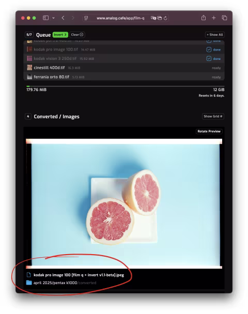Open the converted kodak pro image 100 jpeg link
248x314 pixels.
click(79, 275)
